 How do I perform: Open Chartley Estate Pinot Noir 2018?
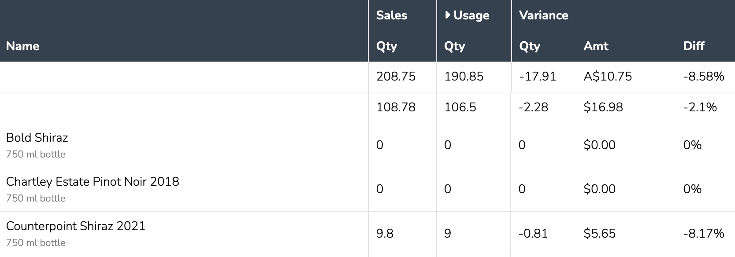click(x=93, y=182)
